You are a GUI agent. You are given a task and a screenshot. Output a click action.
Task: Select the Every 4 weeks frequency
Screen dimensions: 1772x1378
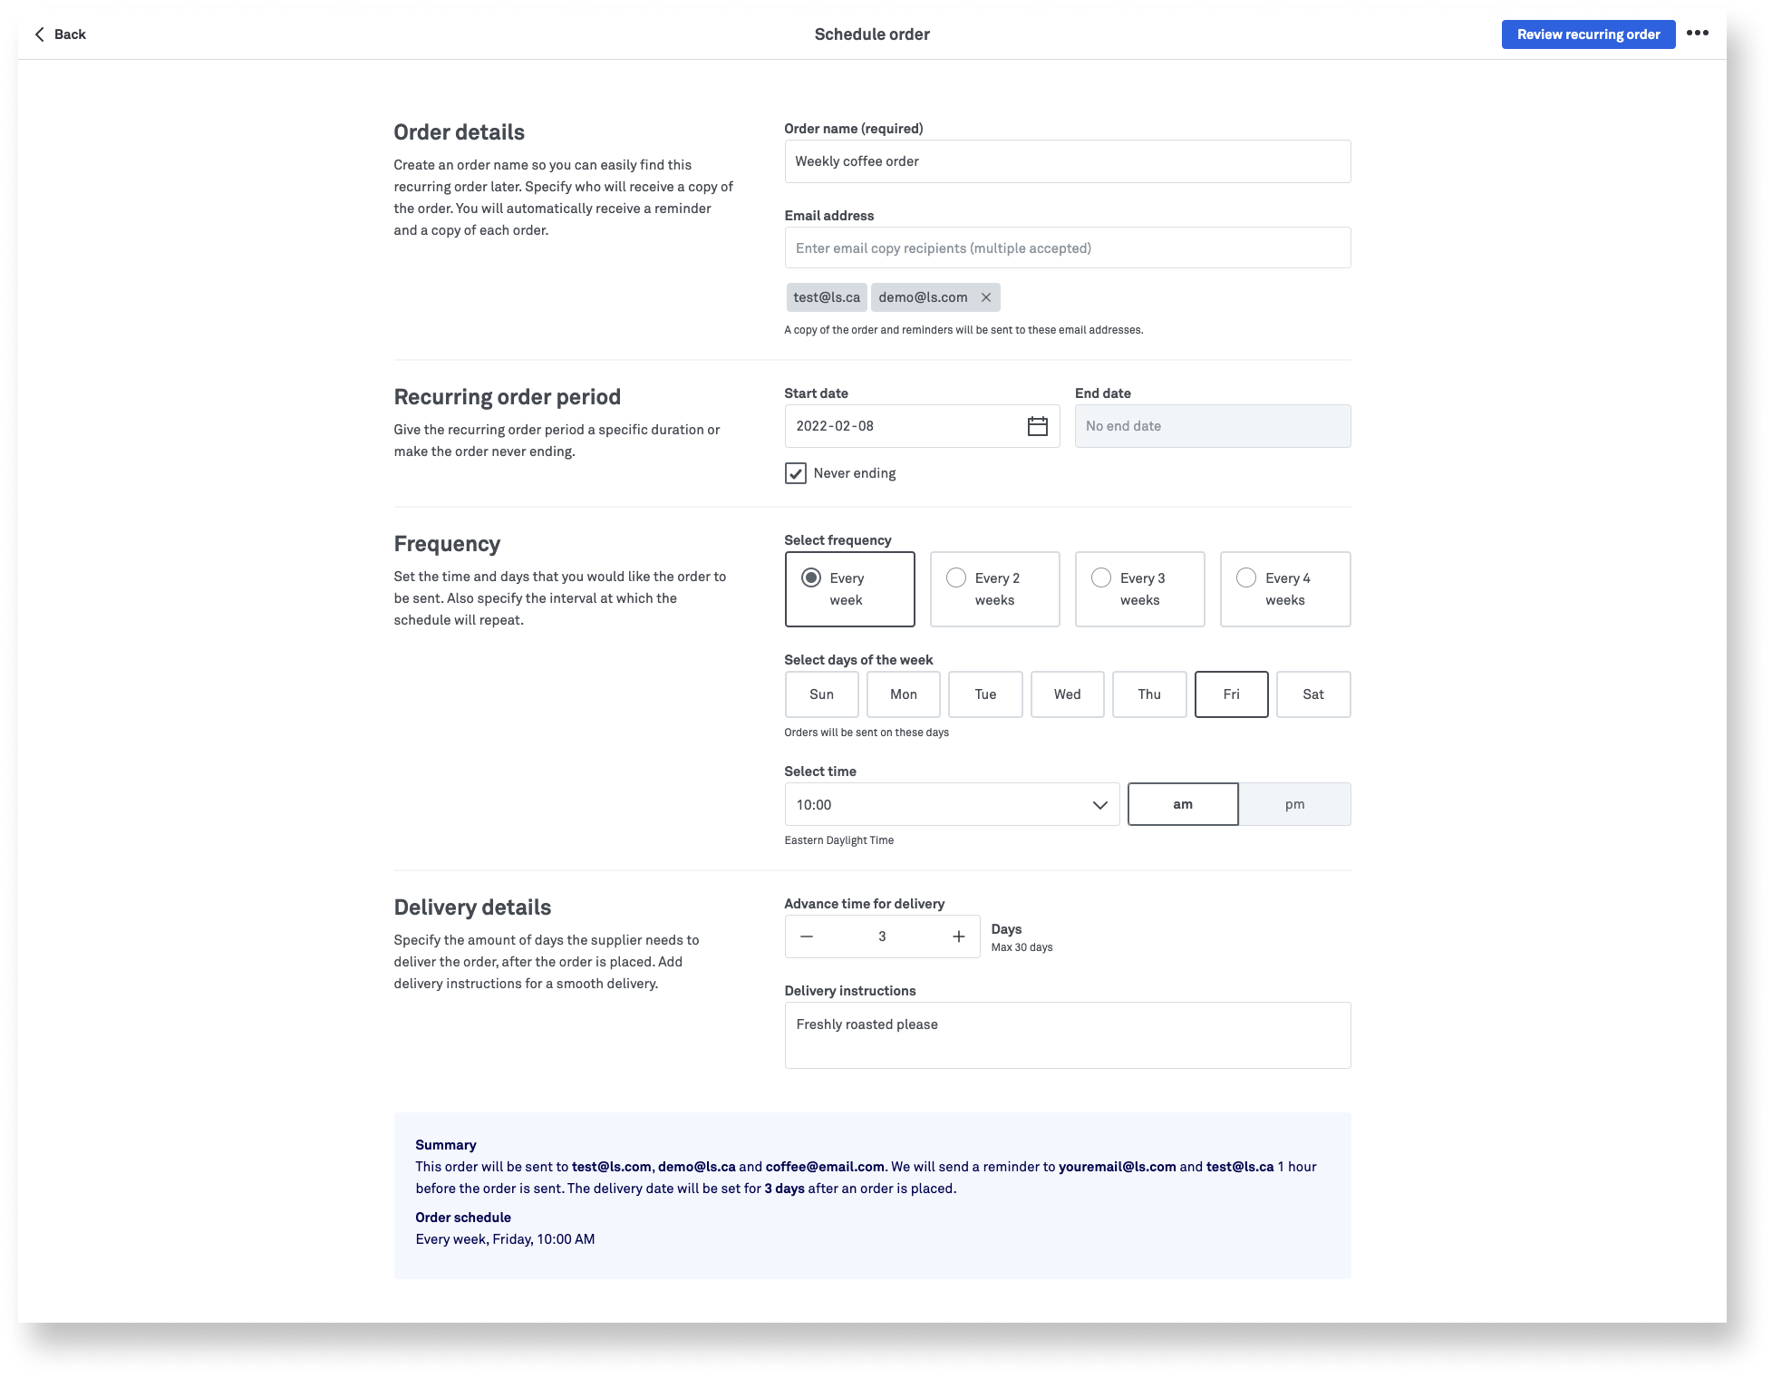[1284, 589]
